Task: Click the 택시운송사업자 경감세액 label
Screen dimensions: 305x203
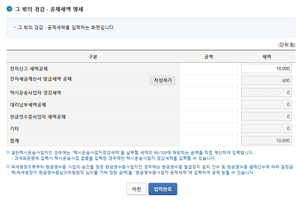Action: pyautogui.click(x=35, y=93)
